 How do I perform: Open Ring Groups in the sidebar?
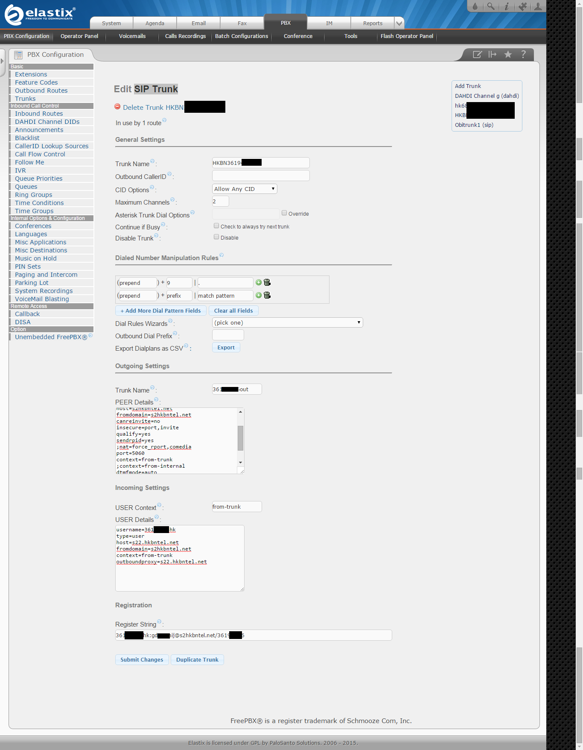pos(34,195)
